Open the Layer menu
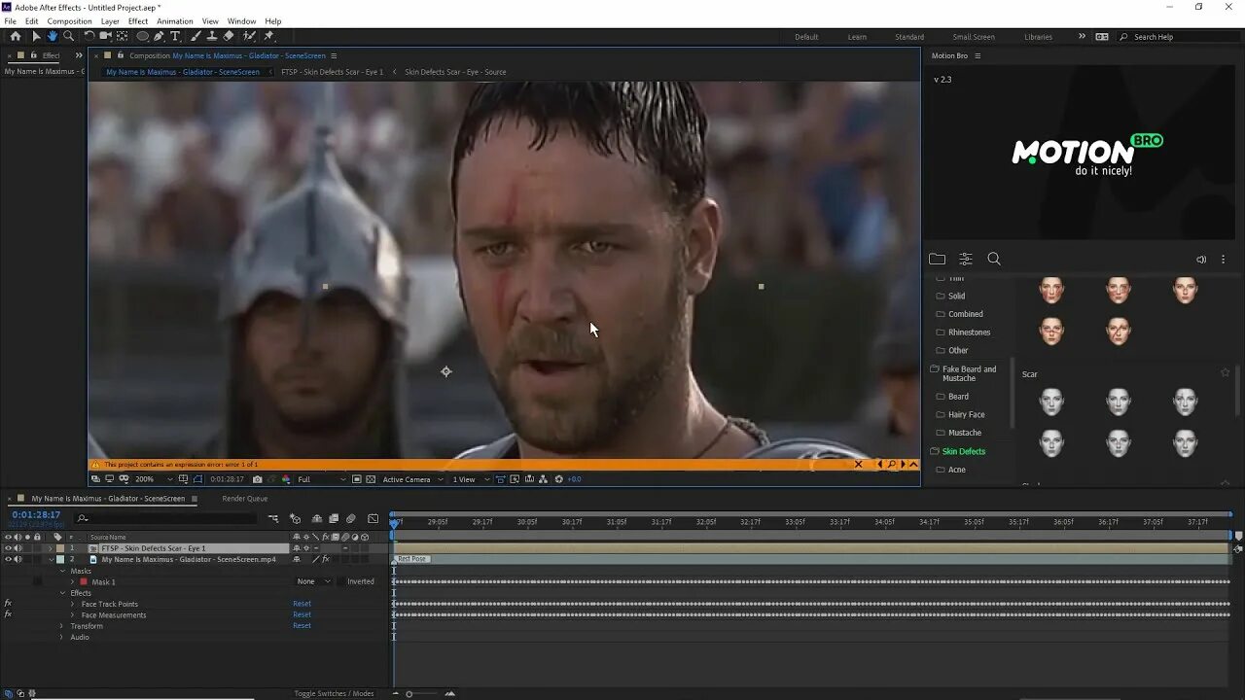 coord(110,21)
